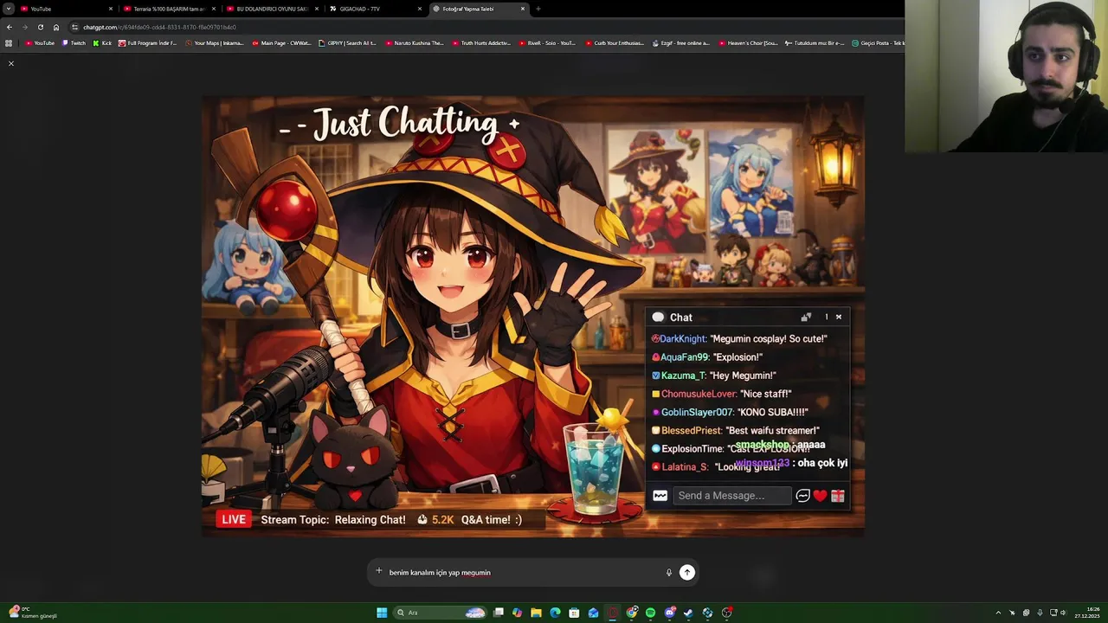
Task: Click the site info icon beside chatgpt.com
Action: click(x=75, y=27)
